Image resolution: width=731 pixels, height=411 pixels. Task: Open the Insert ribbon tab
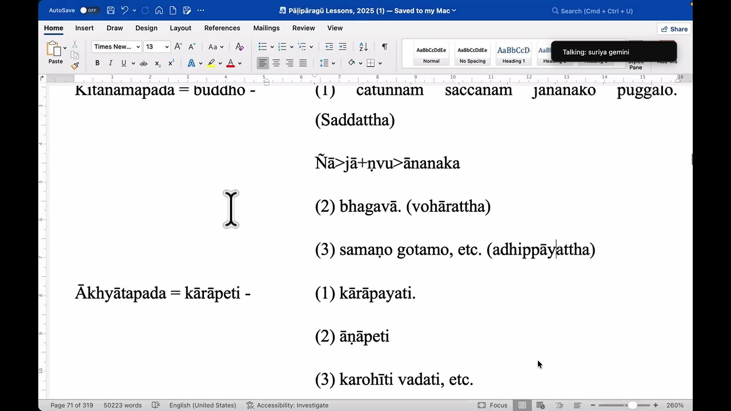(x=85, y=28)
